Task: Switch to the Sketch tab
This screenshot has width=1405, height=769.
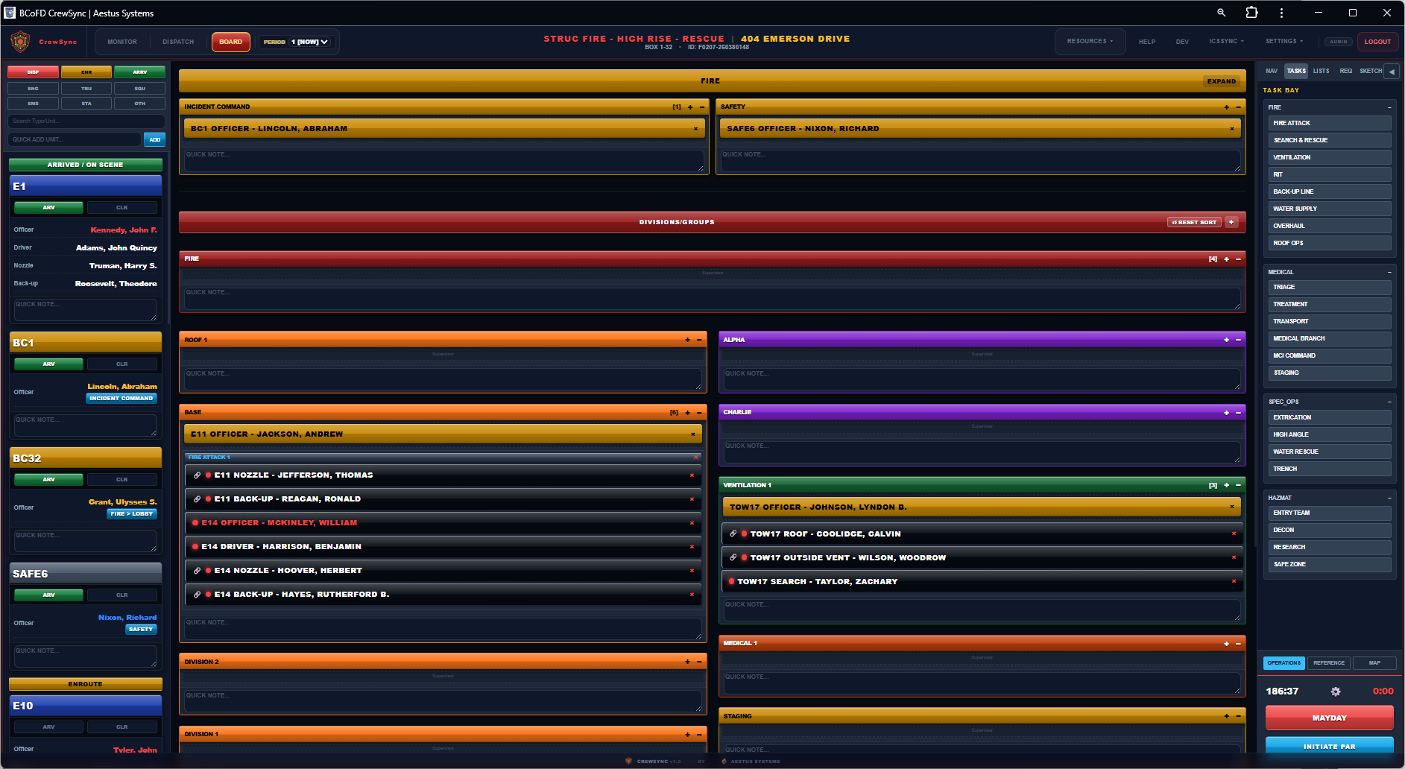Action: pos(1370,72)
